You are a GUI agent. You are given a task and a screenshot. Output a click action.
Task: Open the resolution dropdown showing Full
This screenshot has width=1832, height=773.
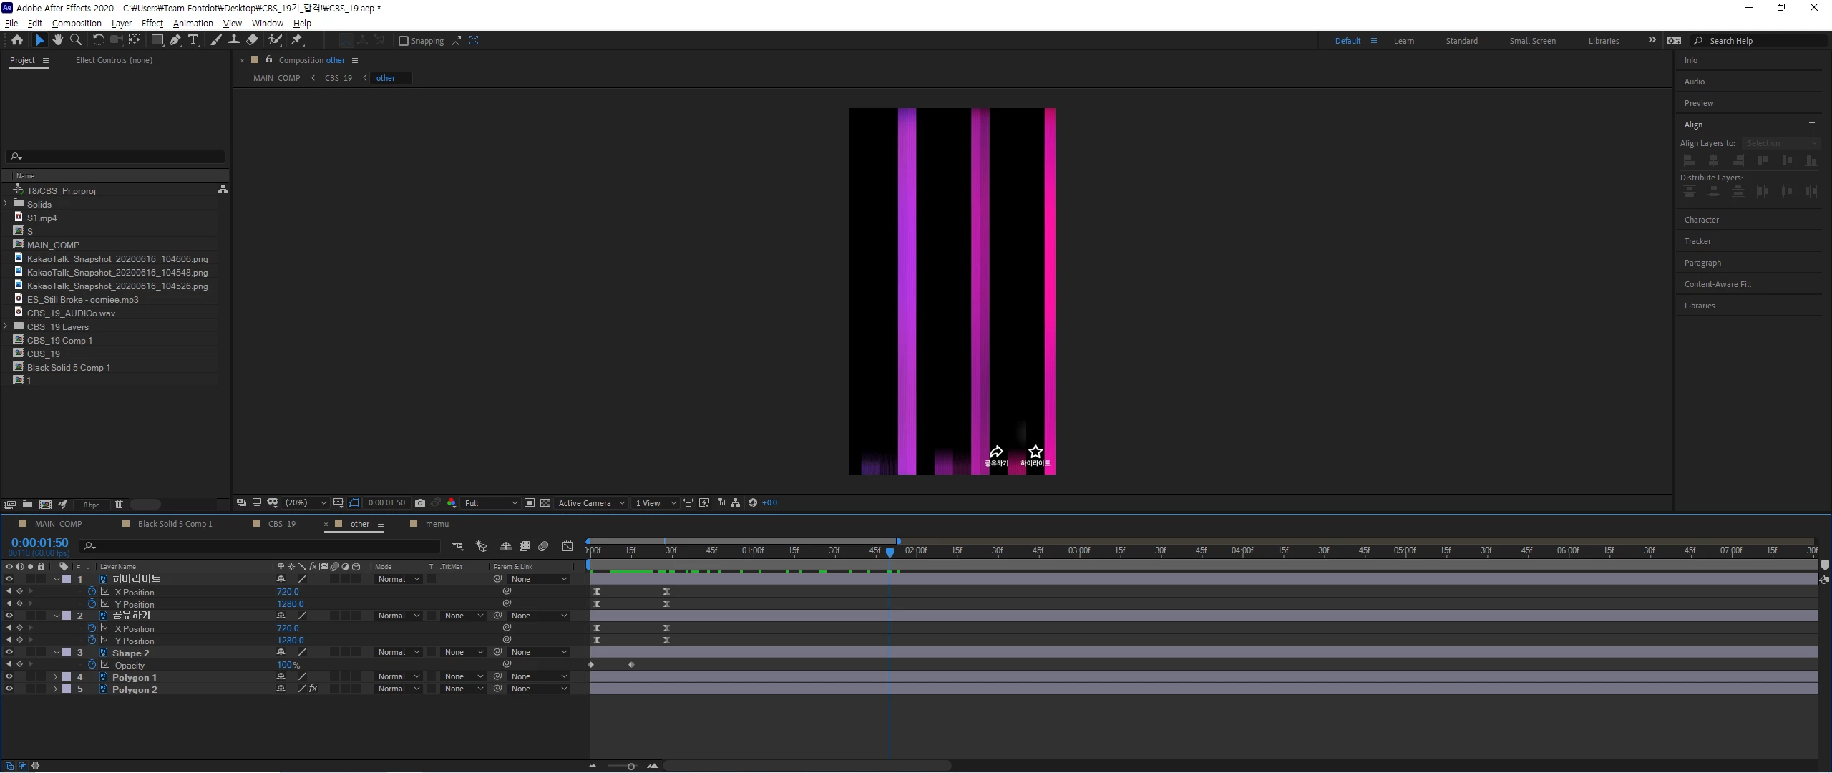pos(490,503)
